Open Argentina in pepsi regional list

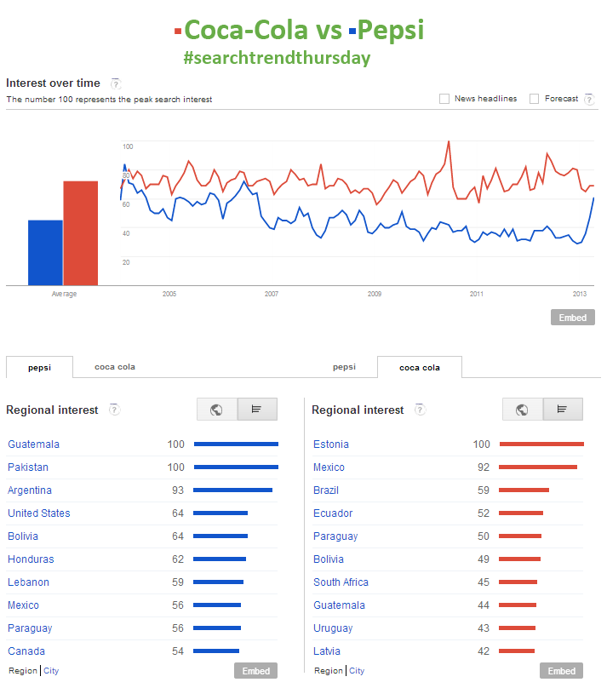[x=30, y=490]
